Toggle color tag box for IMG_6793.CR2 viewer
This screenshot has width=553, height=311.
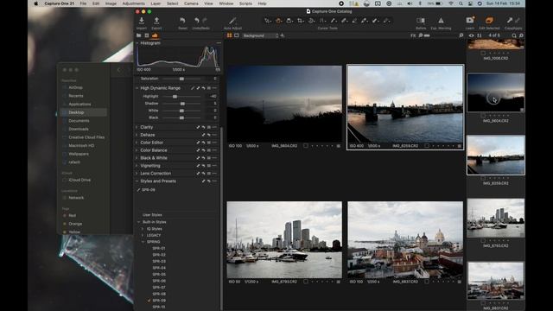[x=306, y=282]
